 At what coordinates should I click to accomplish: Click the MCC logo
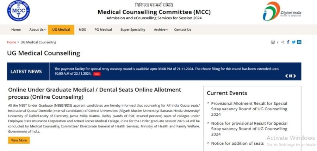pos(18,11)
